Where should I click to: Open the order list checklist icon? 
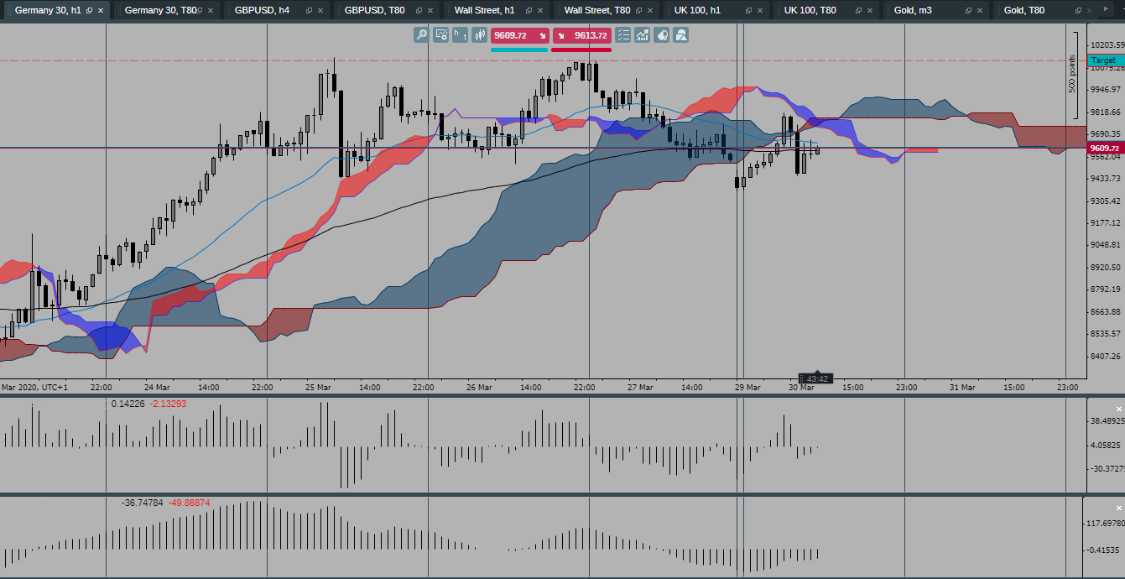point(622,35)
